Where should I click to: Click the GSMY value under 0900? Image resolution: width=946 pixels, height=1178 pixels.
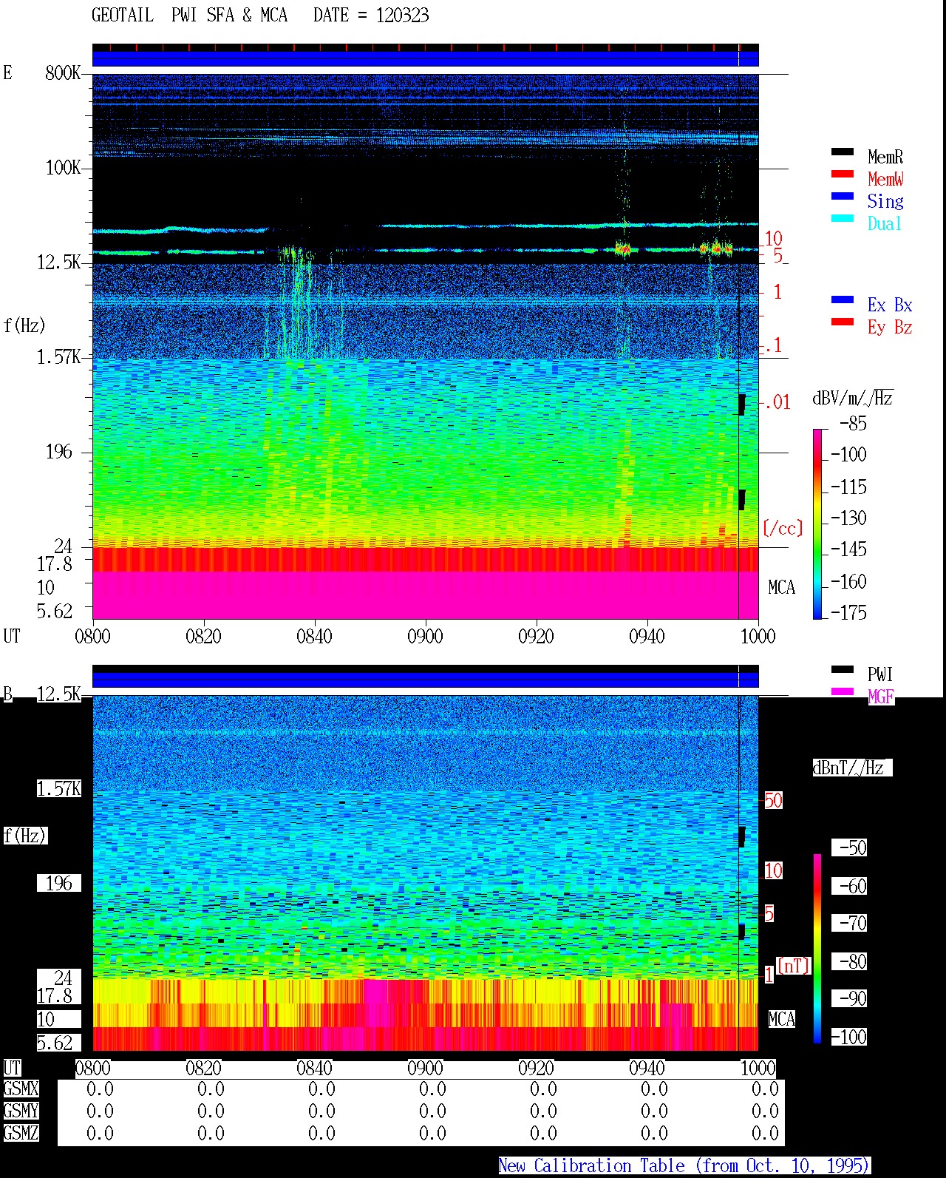point(432,1111)
